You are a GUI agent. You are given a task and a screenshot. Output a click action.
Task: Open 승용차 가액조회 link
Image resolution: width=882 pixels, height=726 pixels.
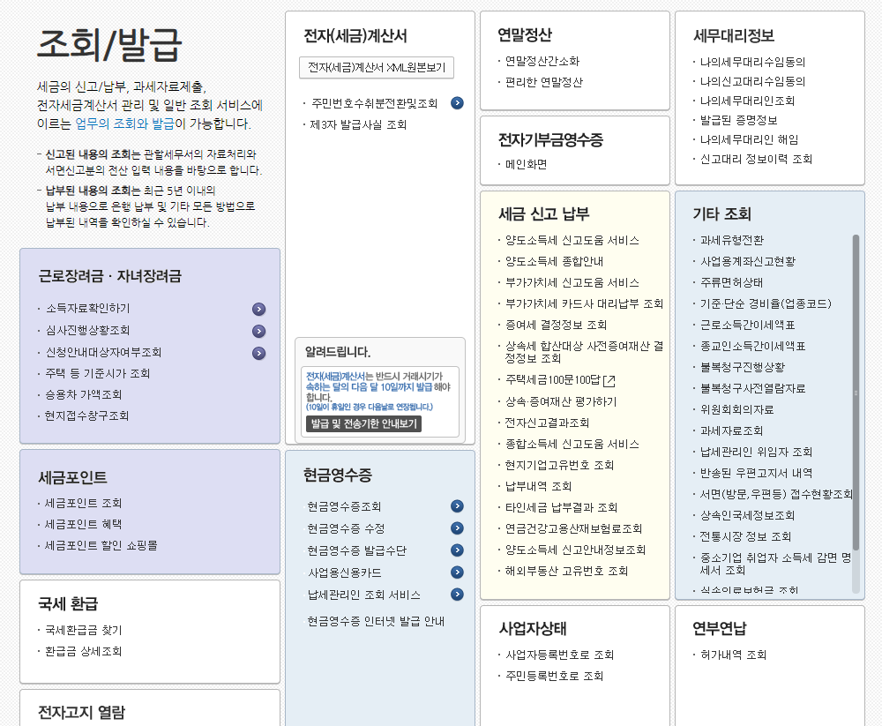coord(84,394)
